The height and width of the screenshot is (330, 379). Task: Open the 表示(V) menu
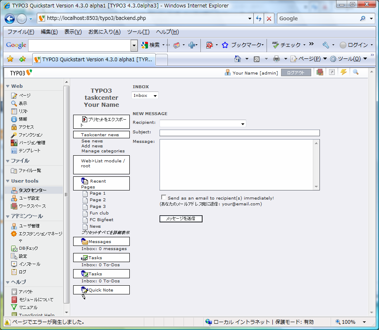click(73, 32)
